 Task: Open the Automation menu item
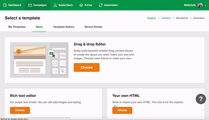tap(109, 5)
